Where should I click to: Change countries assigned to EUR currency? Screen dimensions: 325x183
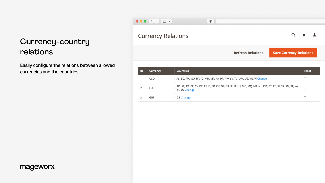(x=189, y=90)
